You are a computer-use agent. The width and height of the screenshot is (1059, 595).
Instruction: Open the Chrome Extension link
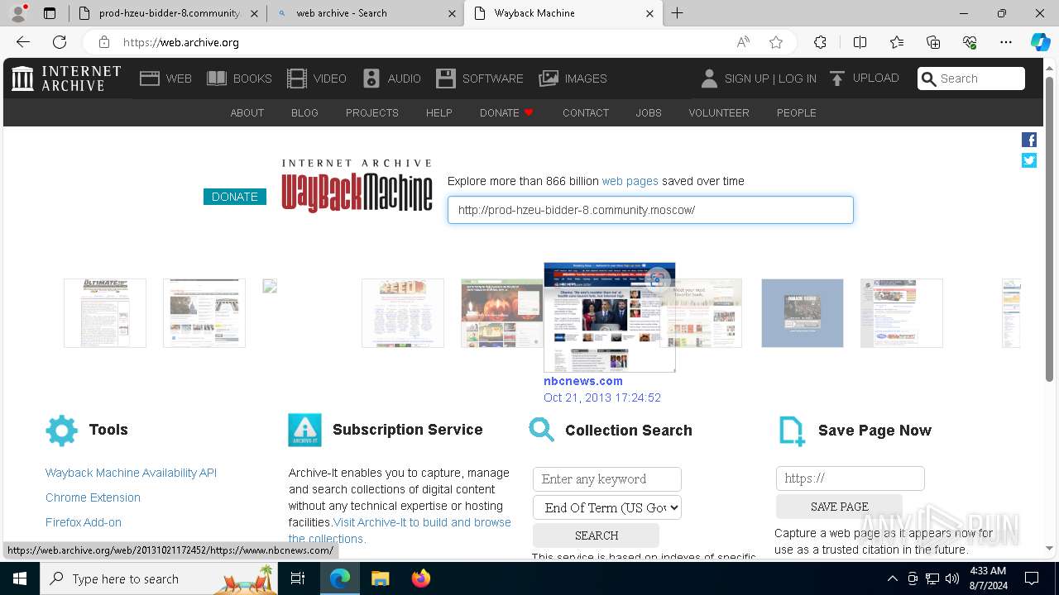click(x=93, y=497)
